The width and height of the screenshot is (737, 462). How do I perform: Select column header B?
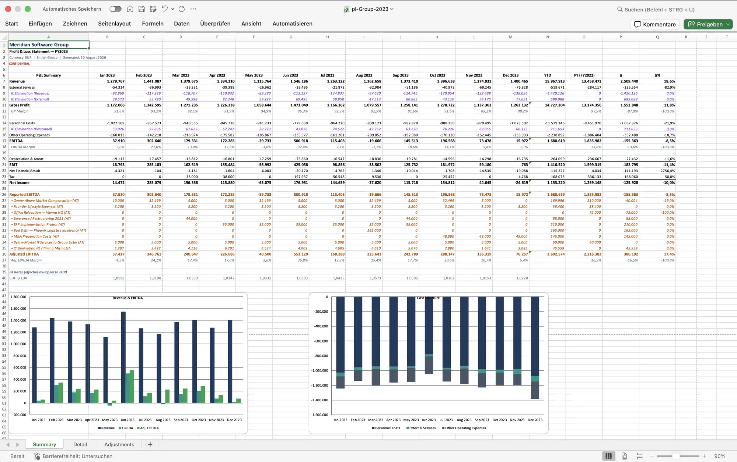coord(107,37)
